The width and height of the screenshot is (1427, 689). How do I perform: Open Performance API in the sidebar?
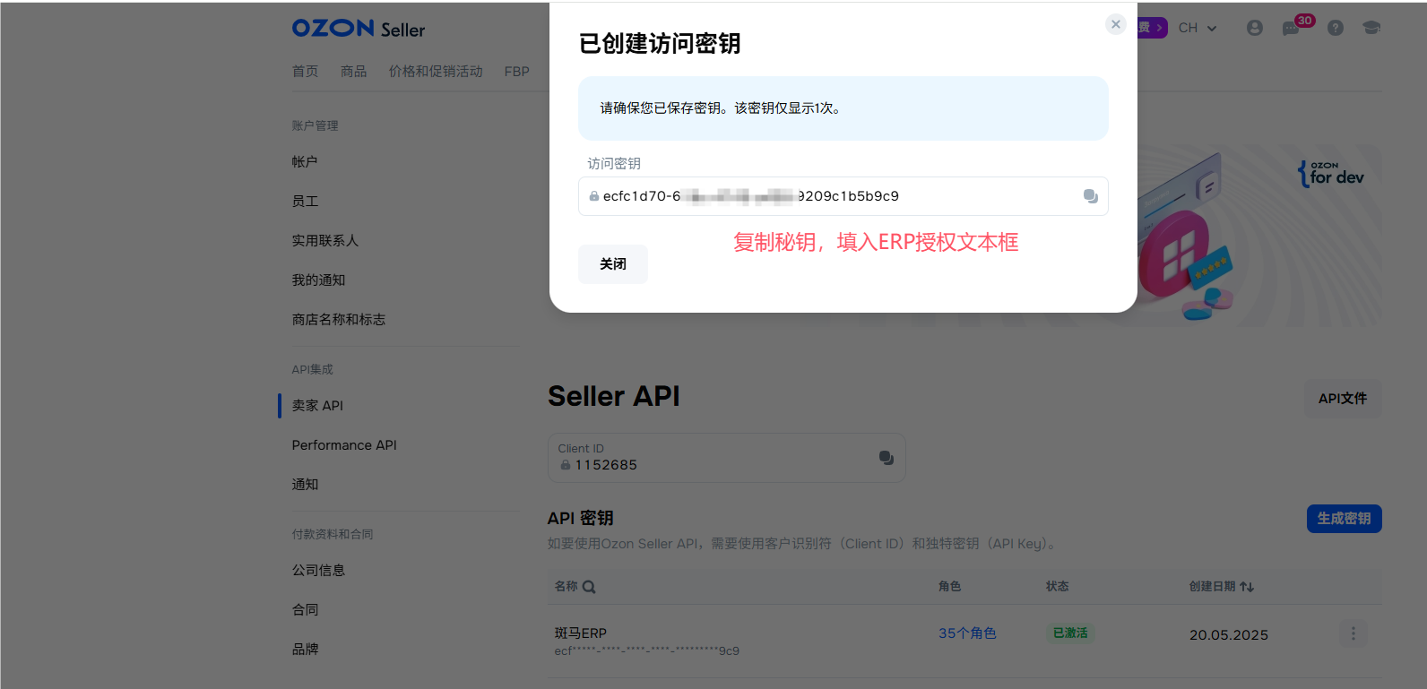coord(343,445)
